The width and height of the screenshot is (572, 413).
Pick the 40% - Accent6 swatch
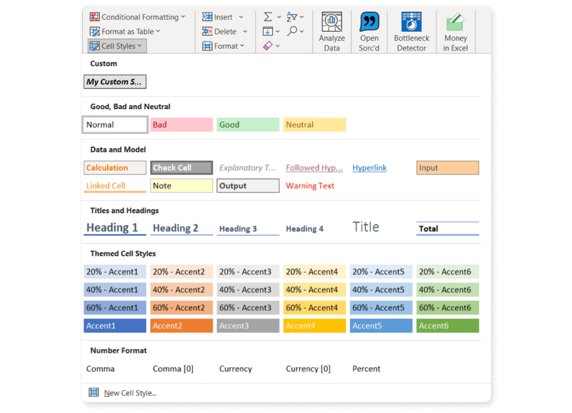click(x=448, y=290)
